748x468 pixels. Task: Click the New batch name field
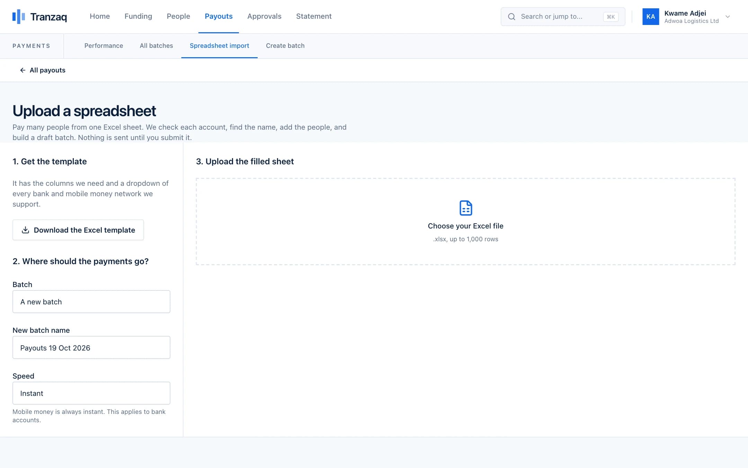coord(91,347)
